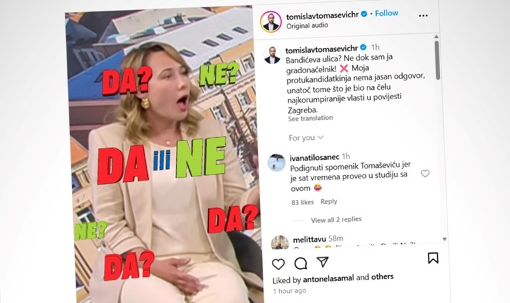Follow the tomislavtomasevichr account

[x=387, y=13]
